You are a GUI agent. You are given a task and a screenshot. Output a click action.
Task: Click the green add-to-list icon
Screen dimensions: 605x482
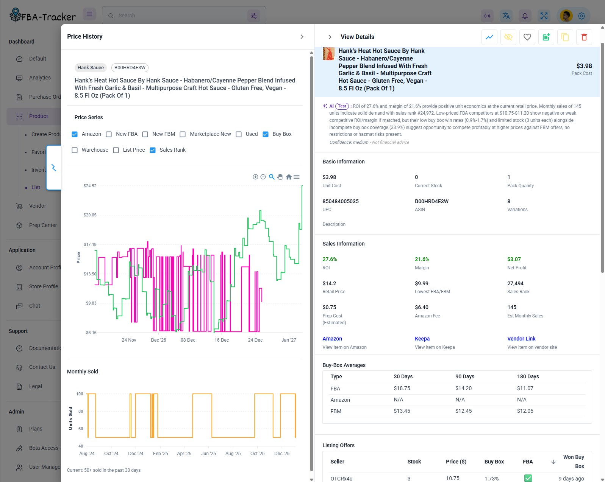point(546,37)
